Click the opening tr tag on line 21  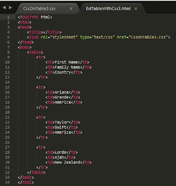click(x=41, y=117)
